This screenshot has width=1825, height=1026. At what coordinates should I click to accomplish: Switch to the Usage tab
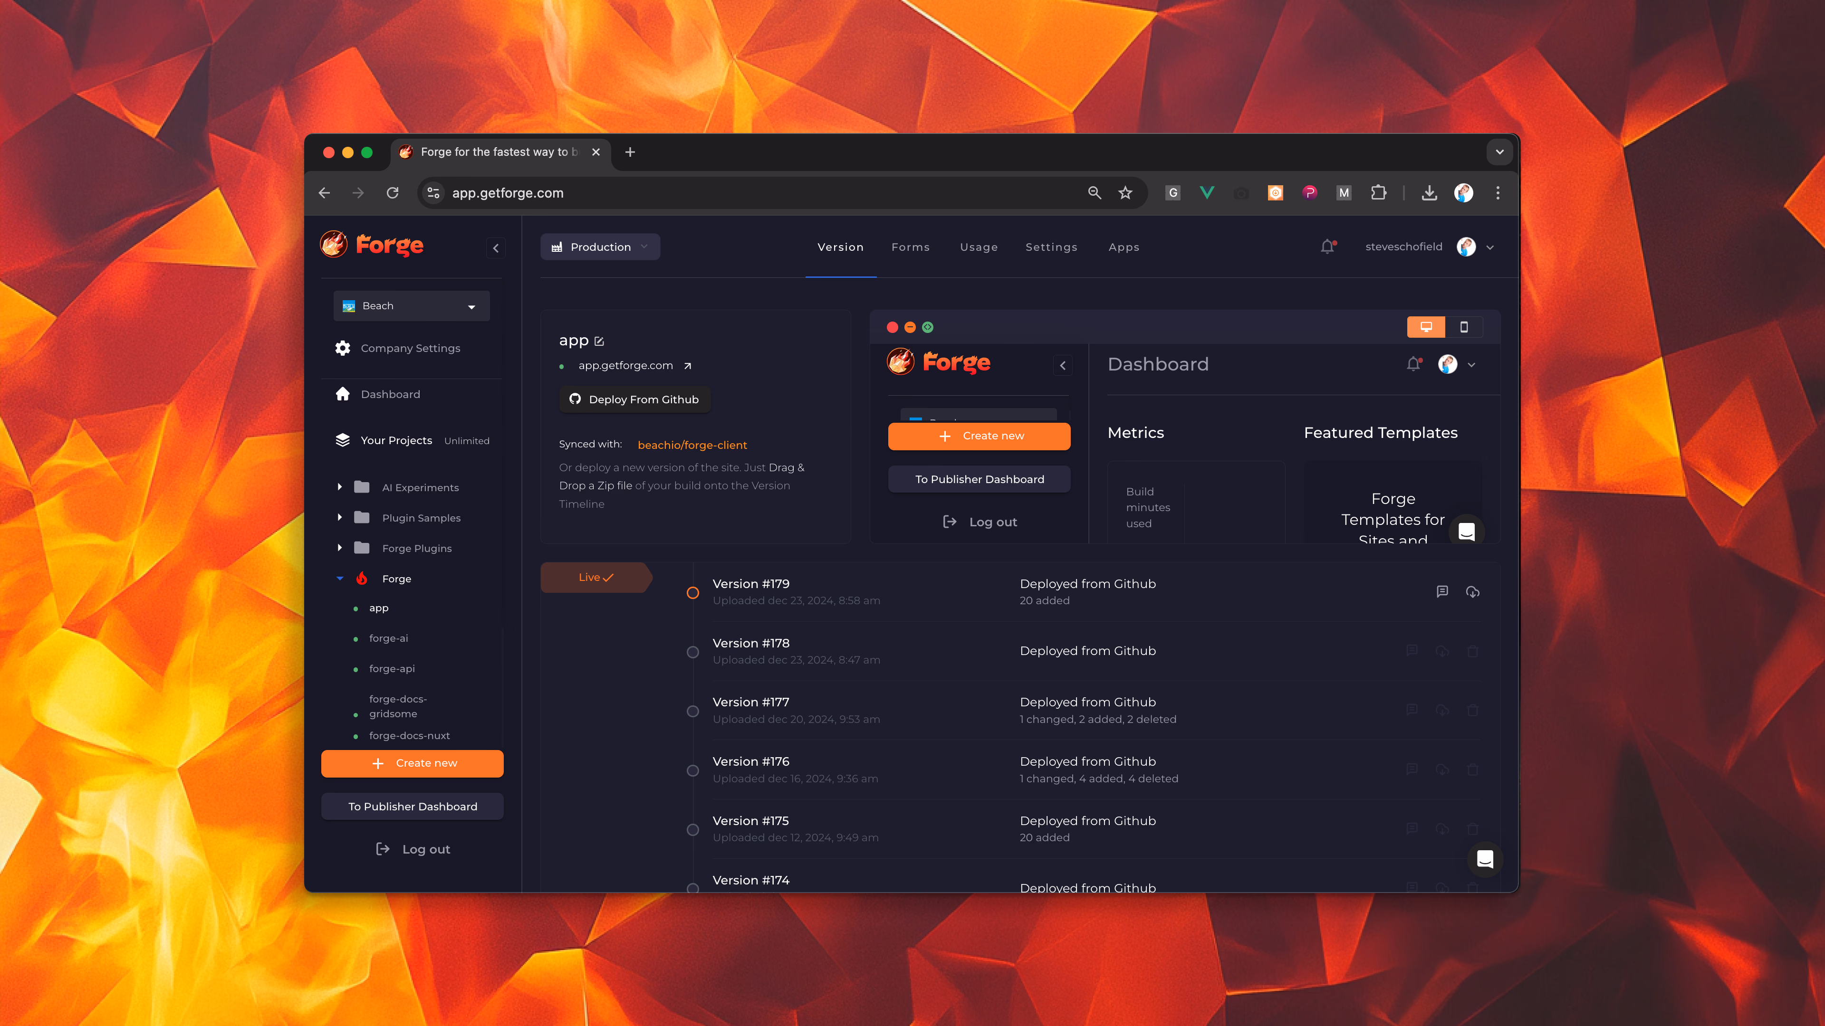pos(979,247)
